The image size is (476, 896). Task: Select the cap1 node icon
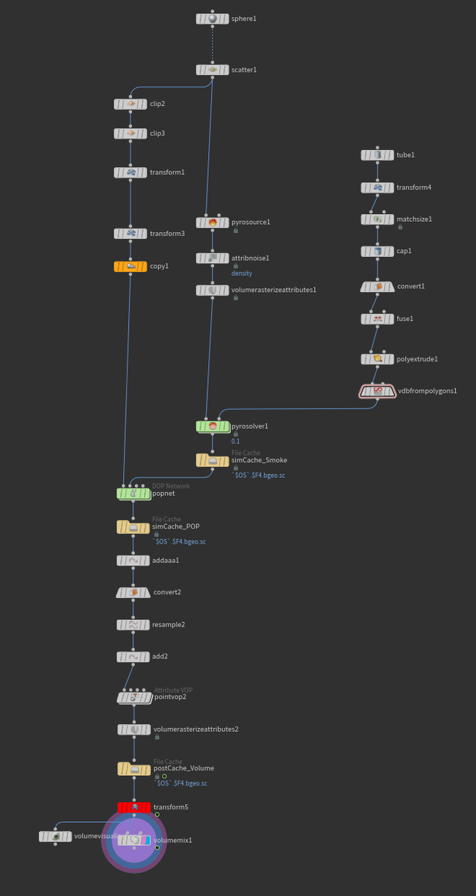pyautogui.click(x=378, y=252)
